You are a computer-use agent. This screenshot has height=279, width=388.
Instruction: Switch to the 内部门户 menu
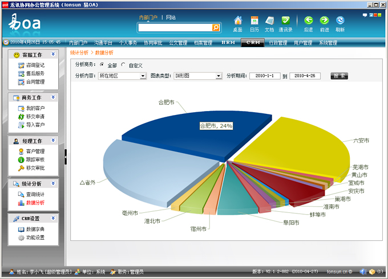(x=78, y=43)
